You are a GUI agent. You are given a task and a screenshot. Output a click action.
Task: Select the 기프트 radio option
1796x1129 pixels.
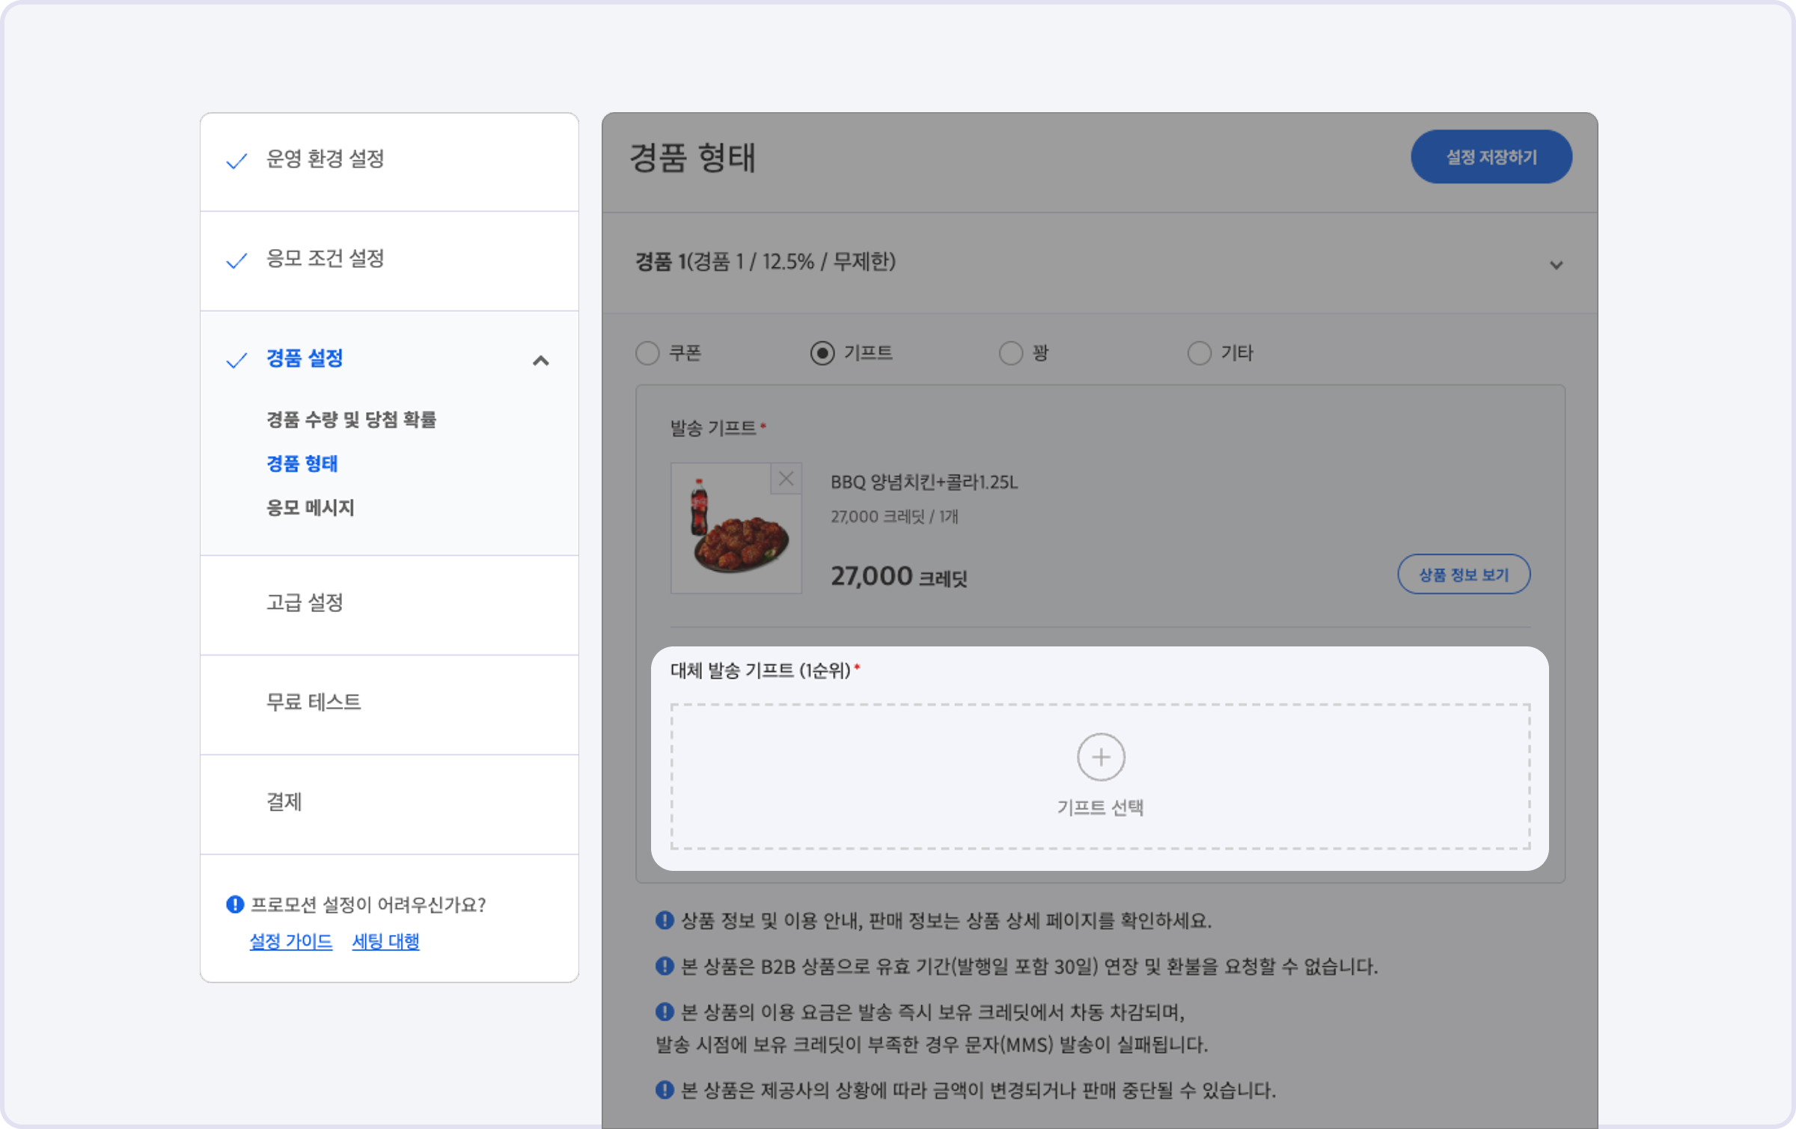(x=822, y=352)
